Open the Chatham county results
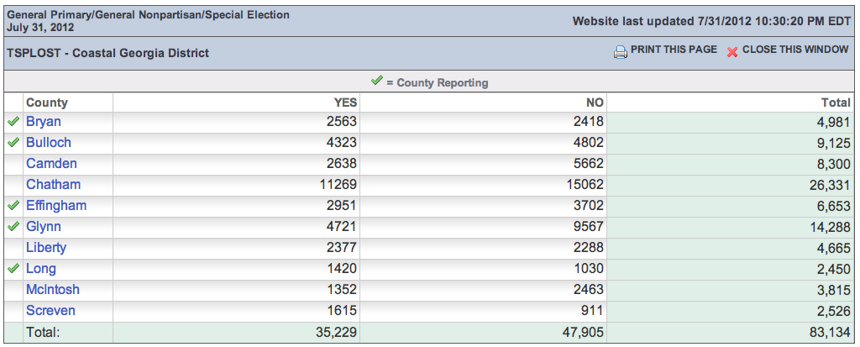860x347 pixels. click(x=53, y=185)
